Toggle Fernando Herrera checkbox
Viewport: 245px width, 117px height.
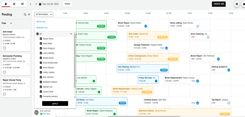(41, 97)
